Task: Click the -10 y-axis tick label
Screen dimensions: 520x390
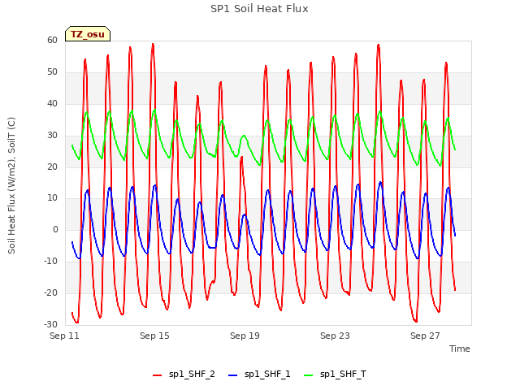Action: point(51,262)
